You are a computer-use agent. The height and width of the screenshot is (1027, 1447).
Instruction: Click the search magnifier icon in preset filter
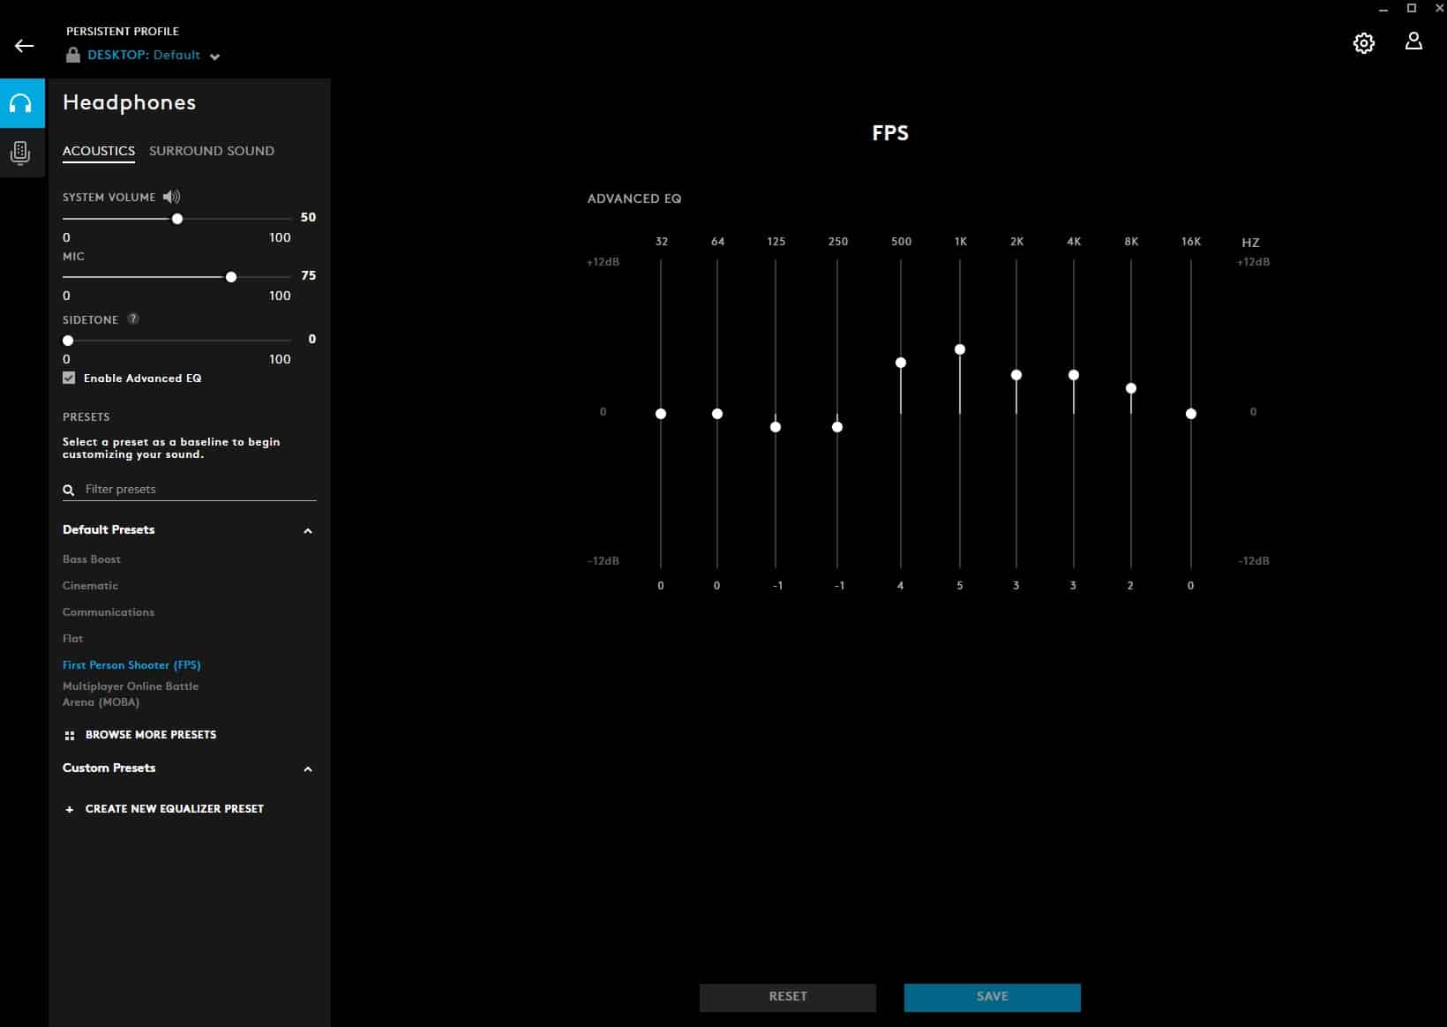[69, 490]
